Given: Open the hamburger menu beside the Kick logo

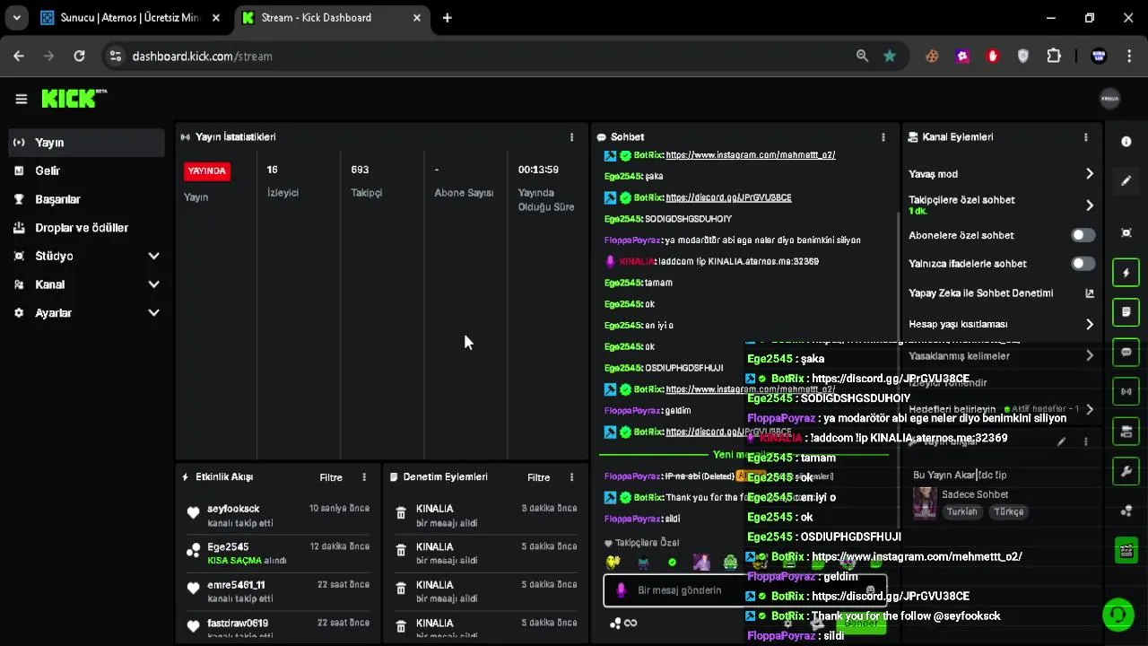Looking at the screenshot, I should (21, 100).
